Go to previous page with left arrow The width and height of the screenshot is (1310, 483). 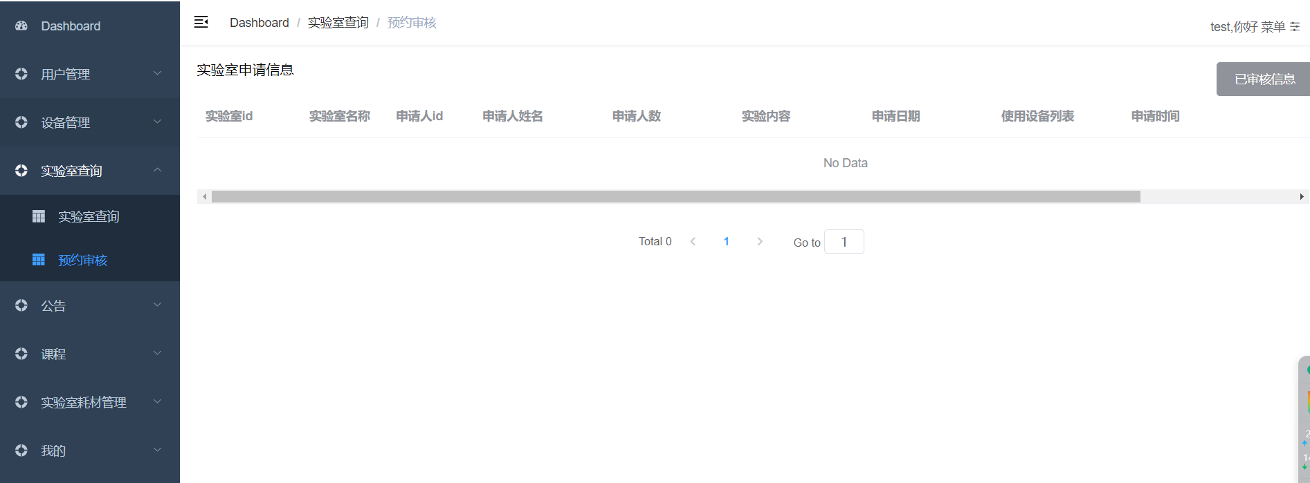[693, 241]
